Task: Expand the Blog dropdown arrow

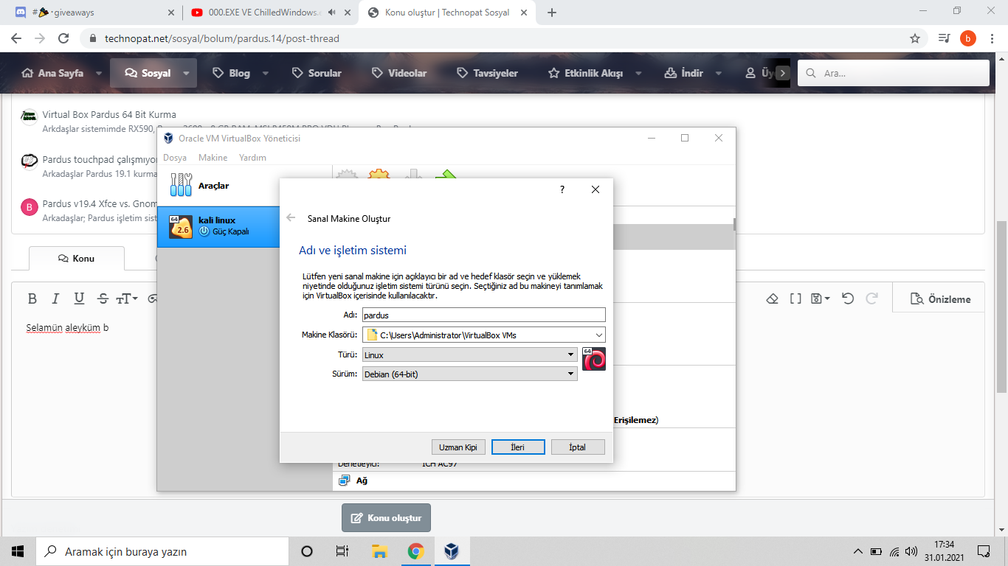Action: pos(265,73)
